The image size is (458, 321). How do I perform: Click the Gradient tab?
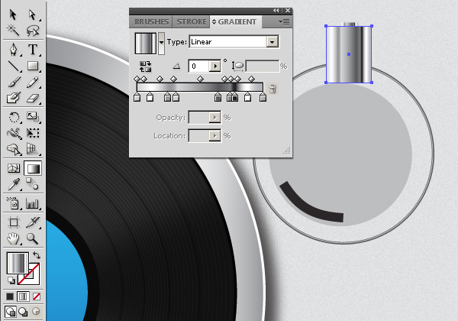pyautogui.click(x=236, y=22)
